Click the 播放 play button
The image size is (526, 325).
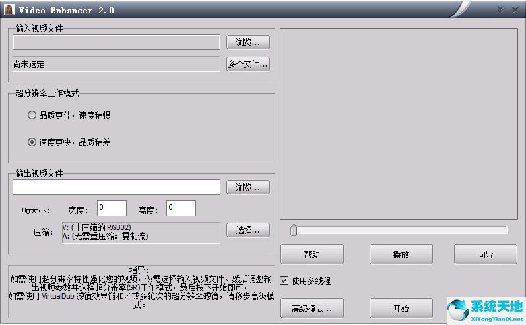(401, 254)
